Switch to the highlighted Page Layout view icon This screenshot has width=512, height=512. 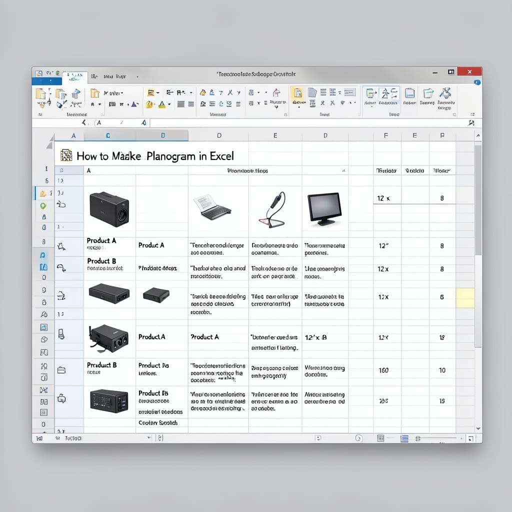coord(404,438)
